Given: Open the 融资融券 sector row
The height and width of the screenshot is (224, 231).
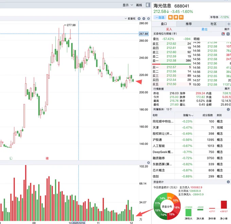Looking at the screenshot, I should [191, 158].
